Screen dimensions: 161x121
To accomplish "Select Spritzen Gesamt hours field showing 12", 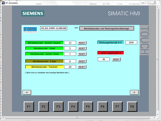I will (x=70, y=43).
